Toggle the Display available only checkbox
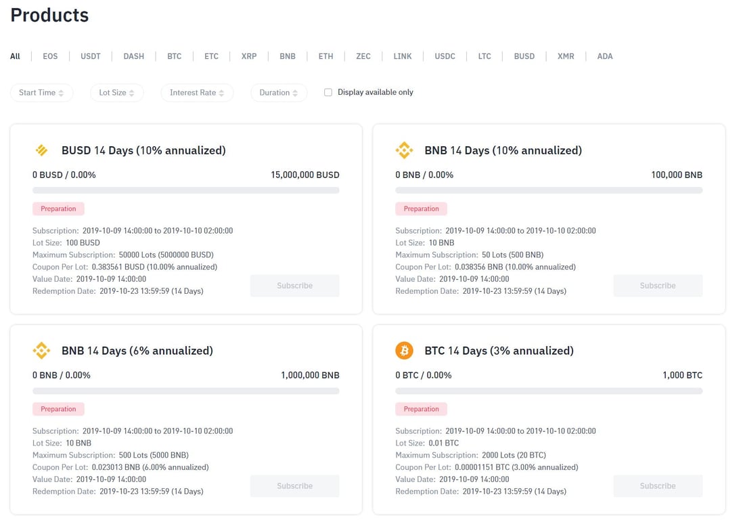The width and height of the screenshot is (743, 520). 328,93
